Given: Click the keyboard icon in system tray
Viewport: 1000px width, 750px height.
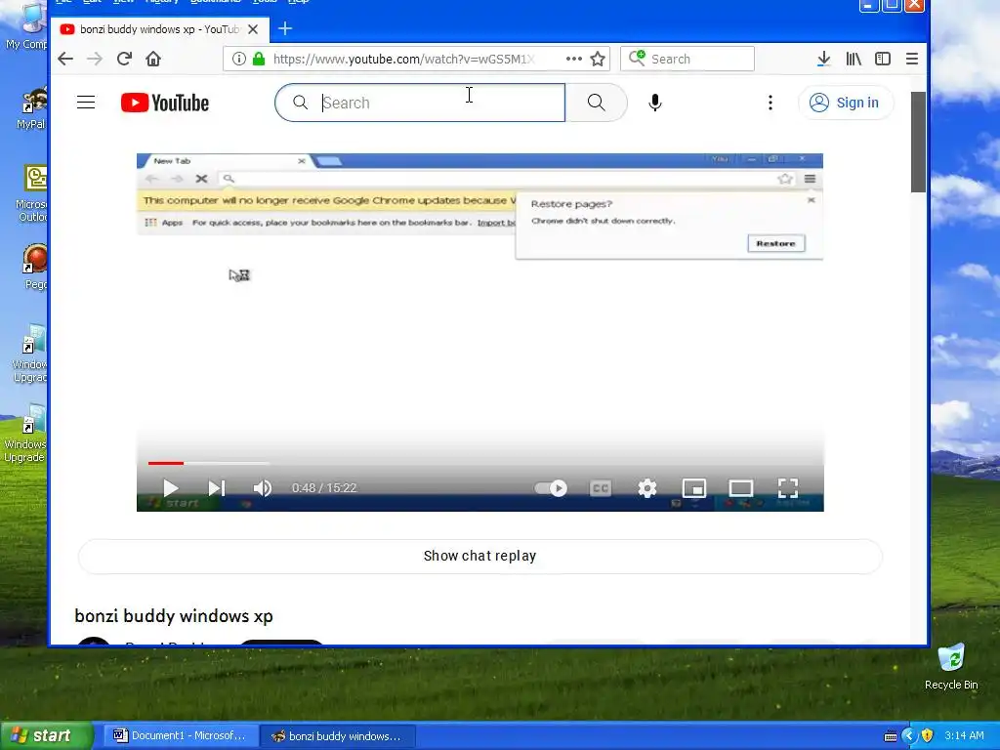Looking at the screenshot, I should (891, 736).
